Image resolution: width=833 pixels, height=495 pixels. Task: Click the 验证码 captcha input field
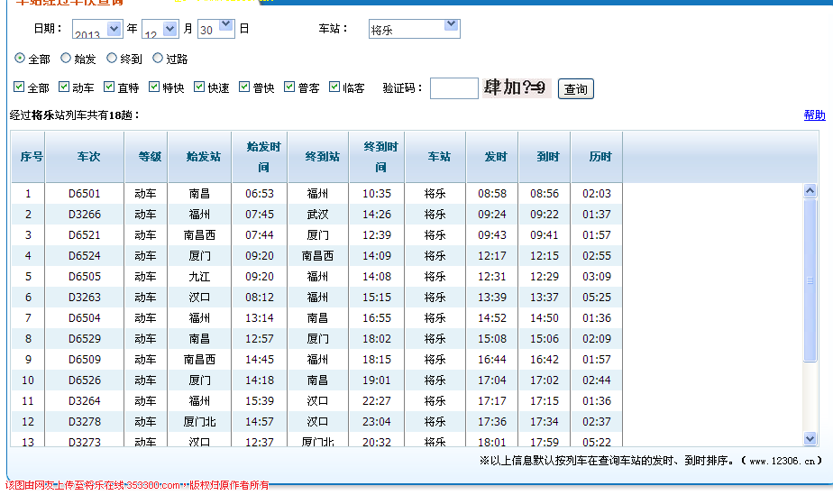coord(454,88)
